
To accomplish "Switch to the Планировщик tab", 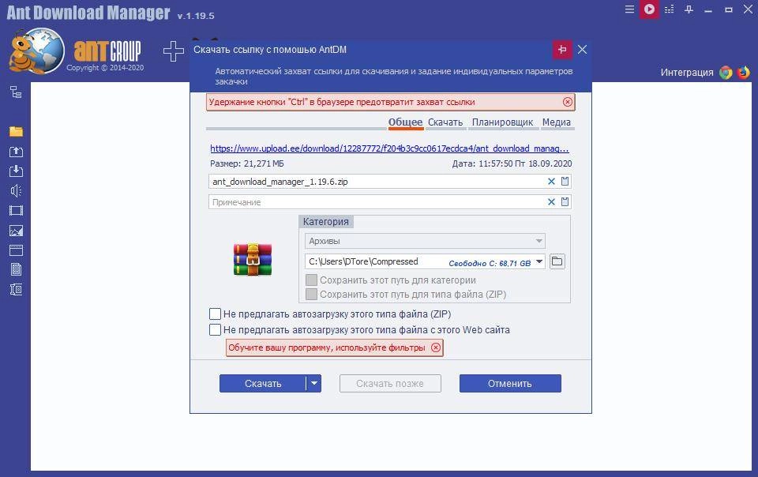I will coord(502,122).
